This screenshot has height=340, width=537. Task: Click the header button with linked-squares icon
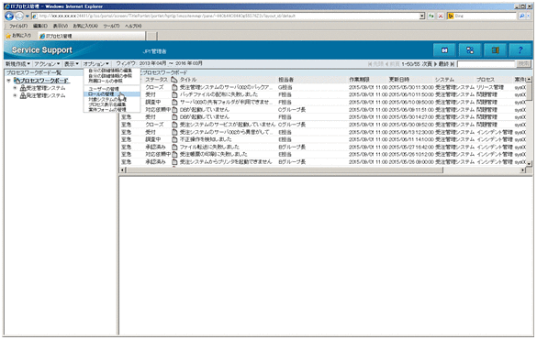click(470, 50)
